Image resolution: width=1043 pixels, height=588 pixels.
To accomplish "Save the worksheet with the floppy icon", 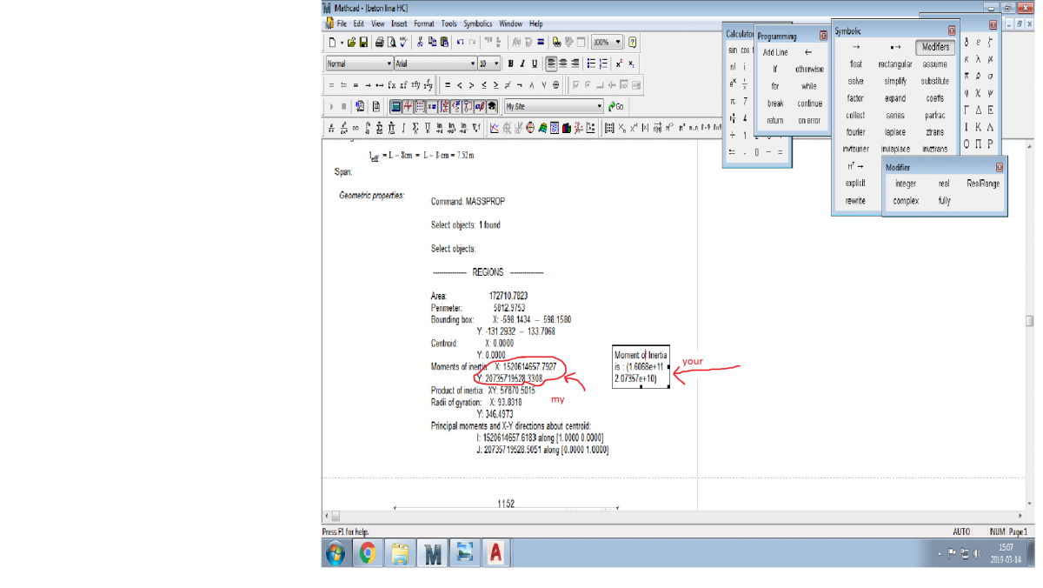I will 363,42.
